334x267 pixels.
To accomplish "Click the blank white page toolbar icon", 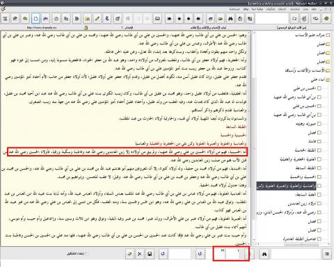I will point(35,19).
